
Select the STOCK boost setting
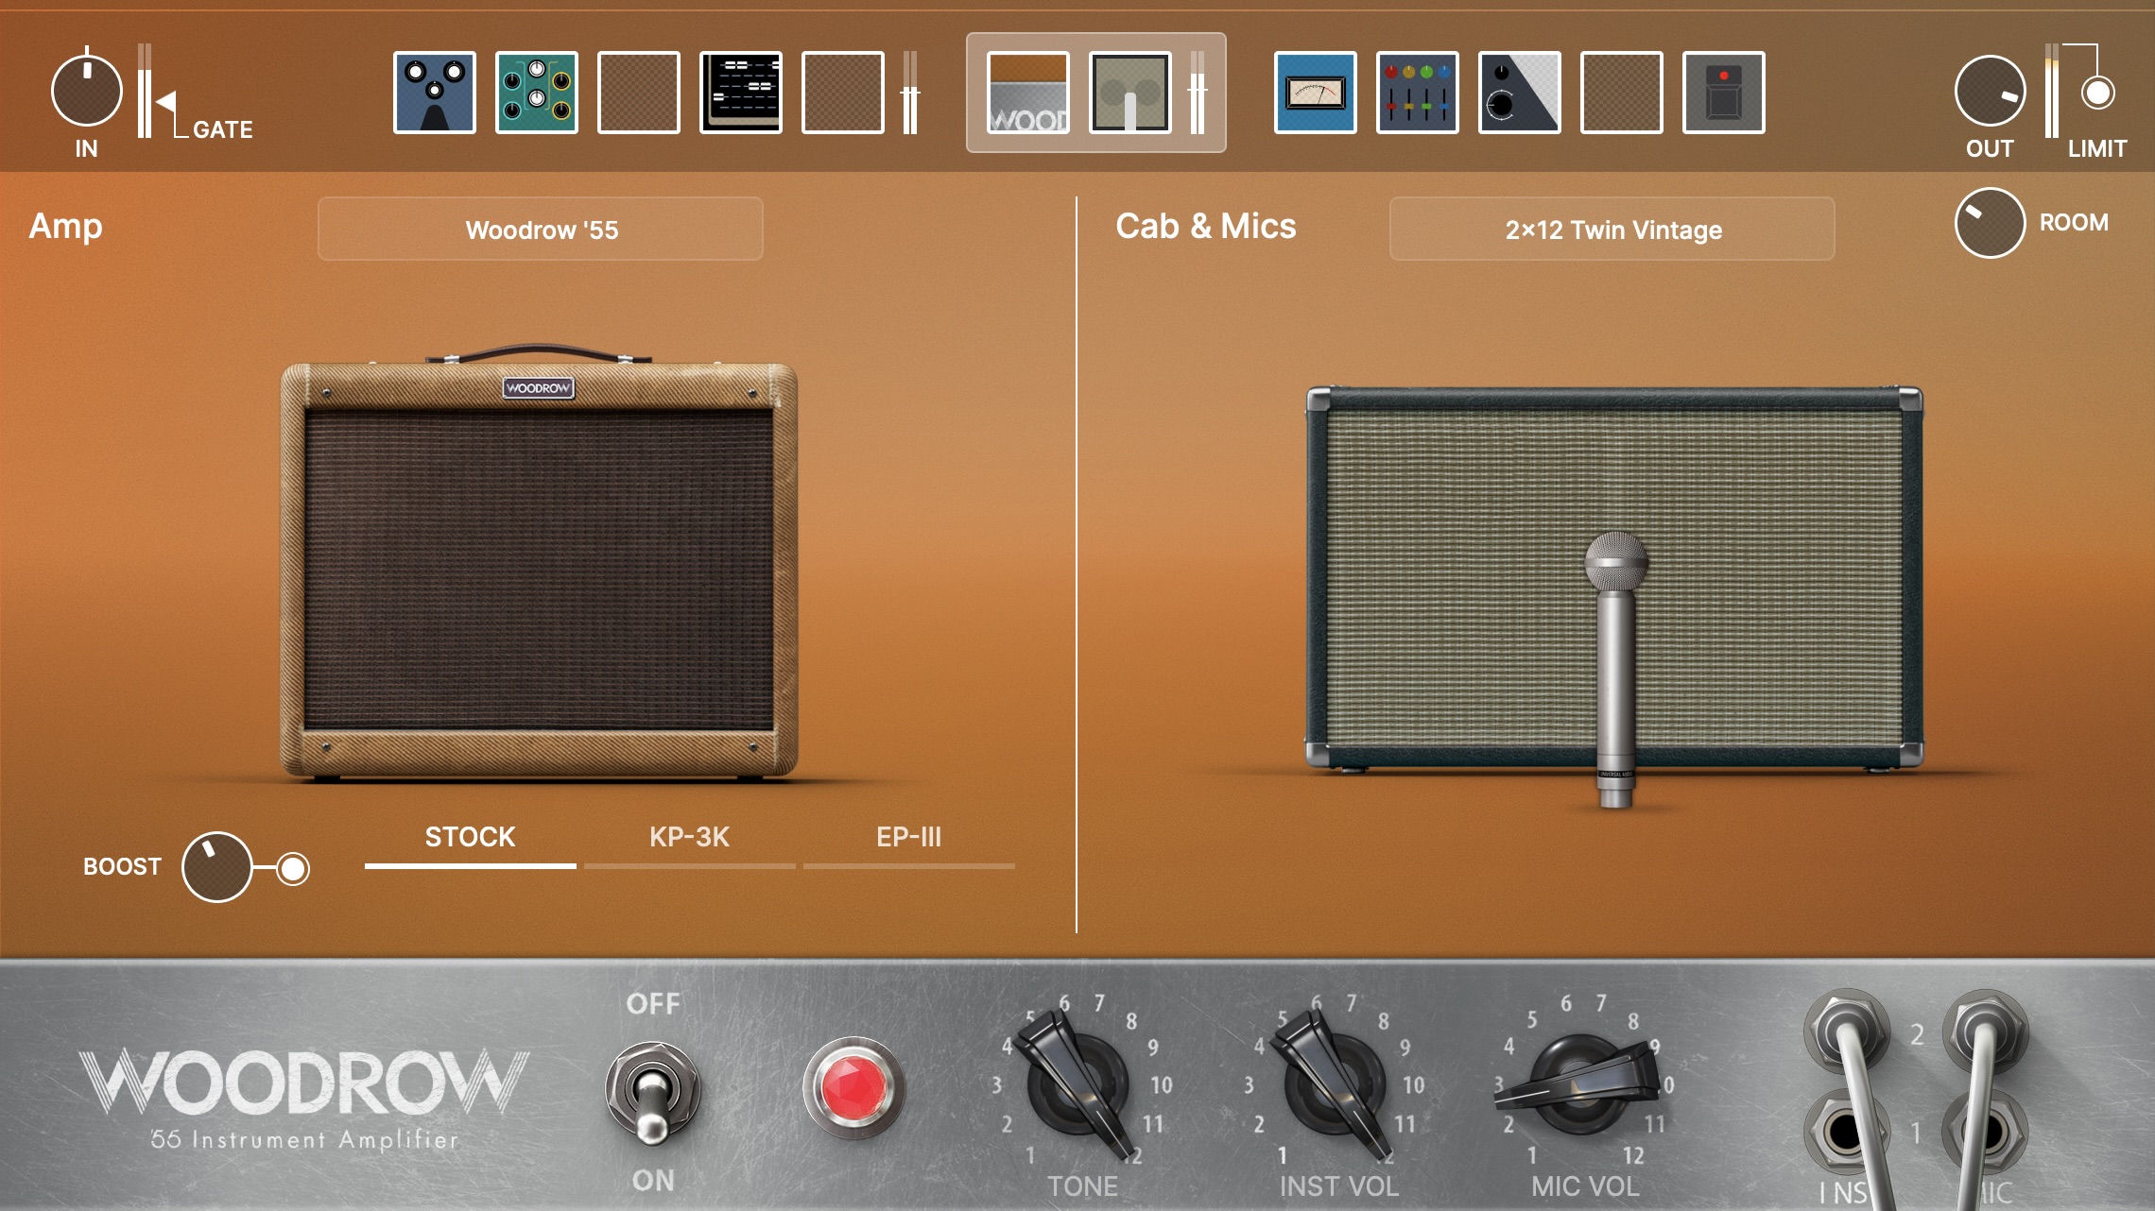click(x=470, y=839)
